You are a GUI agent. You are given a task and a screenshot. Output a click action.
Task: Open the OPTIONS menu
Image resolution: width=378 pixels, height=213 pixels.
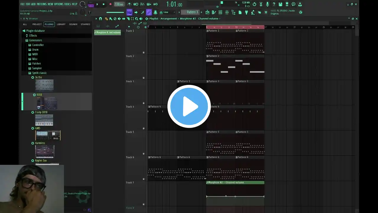point(59,4)
